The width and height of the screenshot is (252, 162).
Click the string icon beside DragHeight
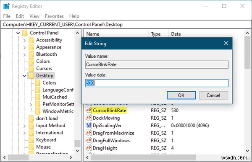[89, 148]
